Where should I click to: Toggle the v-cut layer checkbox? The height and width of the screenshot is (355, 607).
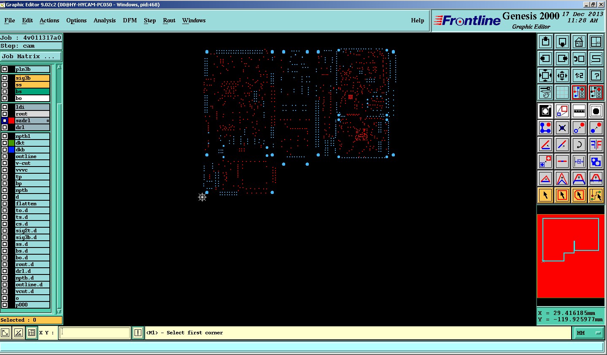click(x=5, y=163)
